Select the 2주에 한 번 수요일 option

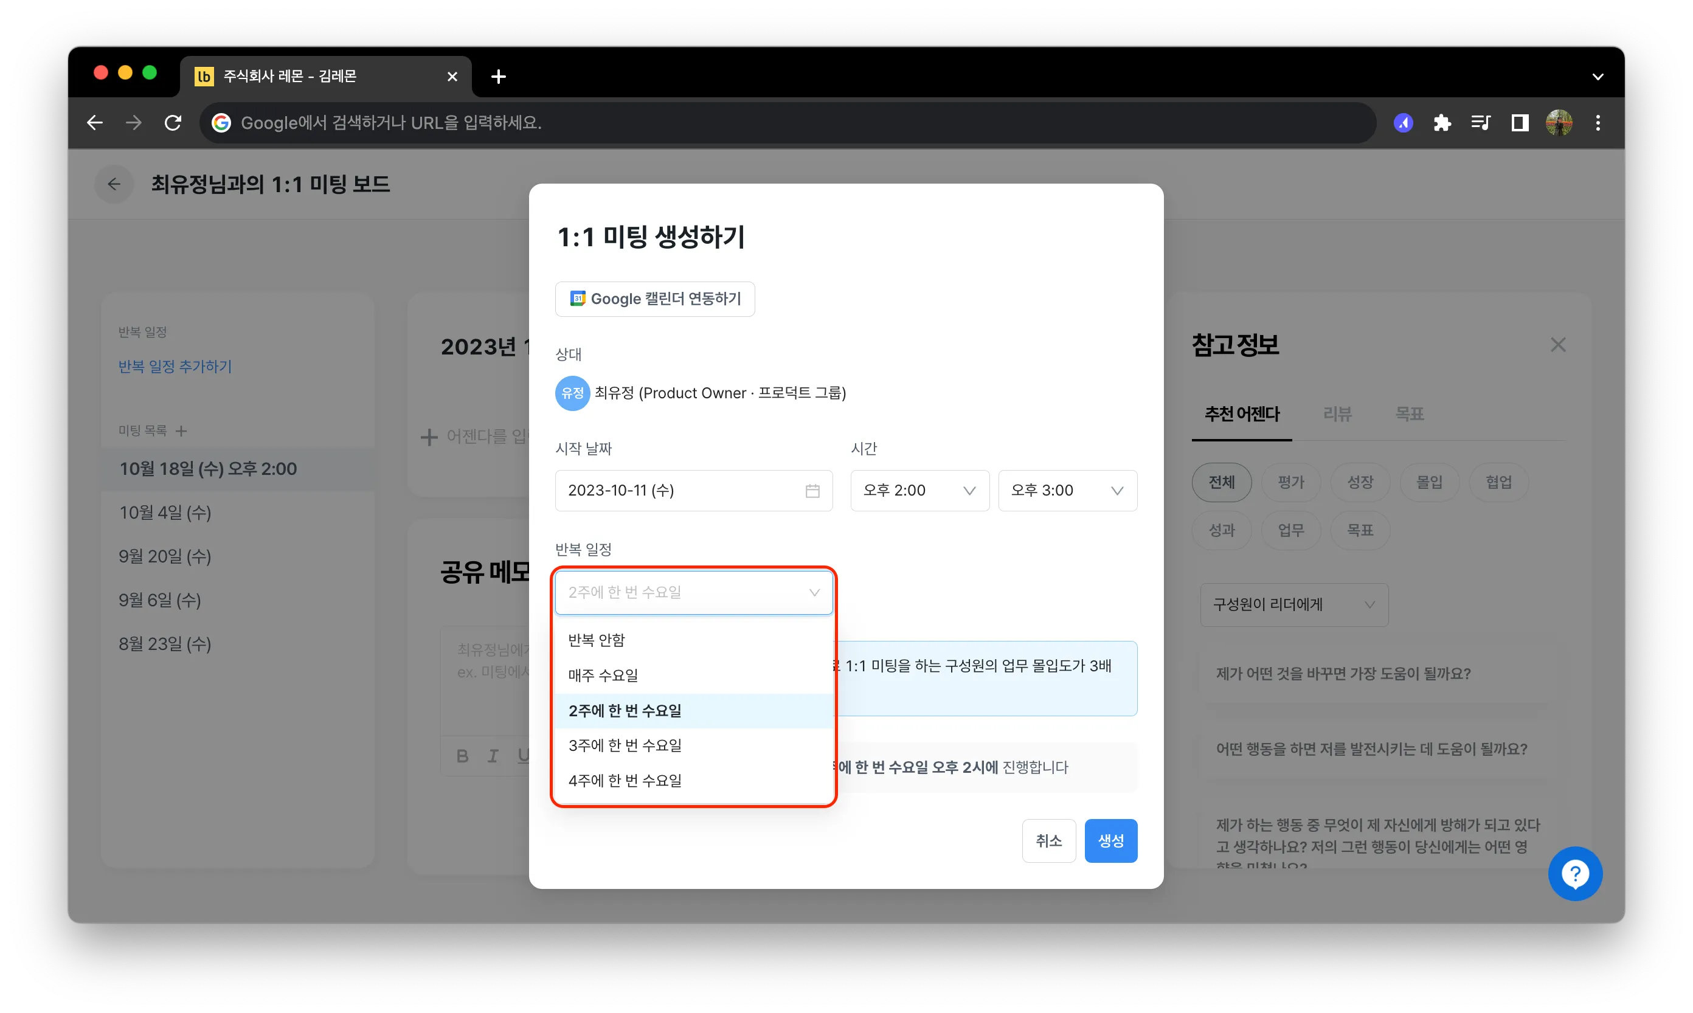point(694,711)
